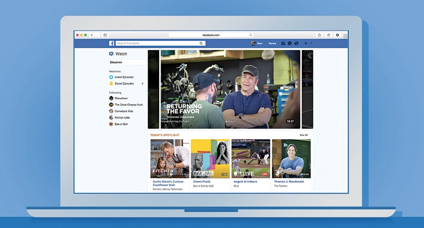
Task: Click the search magnifier icon
Action: pyautogui.click(x=201, y=43)
